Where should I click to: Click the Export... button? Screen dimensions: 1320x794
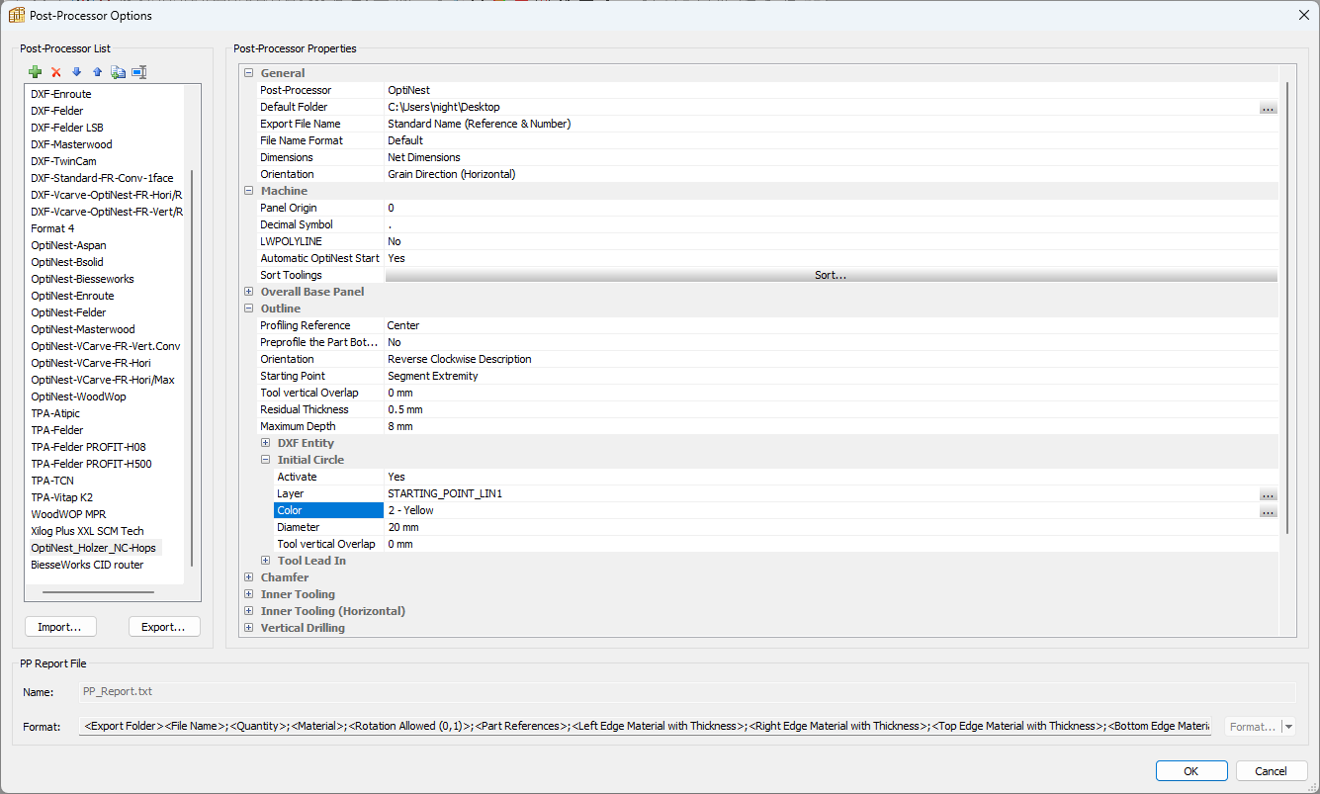pos(164,627)
